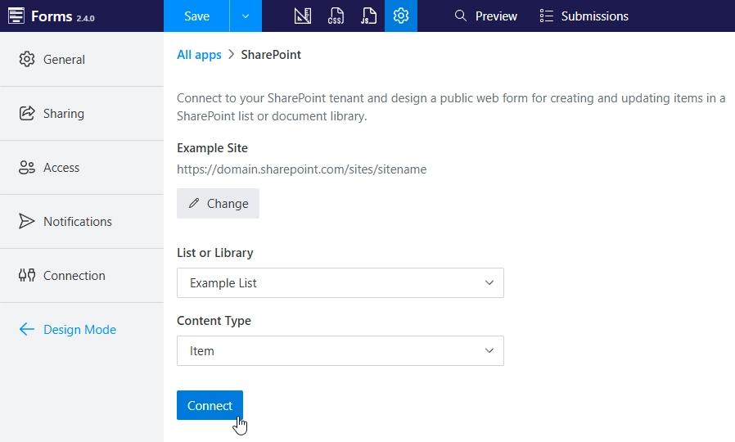Screen dimensions: 735x442
Task: Click the Notifications paper plane icon
Action: (x=27, y=221)
